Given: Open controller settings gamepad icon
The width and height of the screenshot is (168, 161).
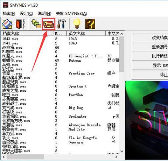Looking at the screenshot, I should [48, 24].
